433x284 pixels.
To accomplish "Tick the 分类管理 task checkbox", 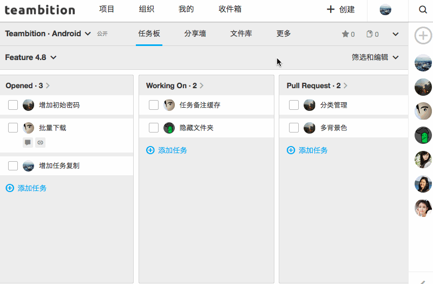I will pos(294,105).
